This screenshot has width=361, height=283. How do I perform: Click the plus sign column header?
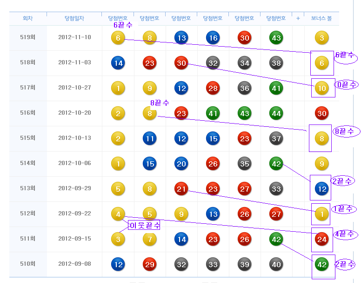tap(298, 19)
